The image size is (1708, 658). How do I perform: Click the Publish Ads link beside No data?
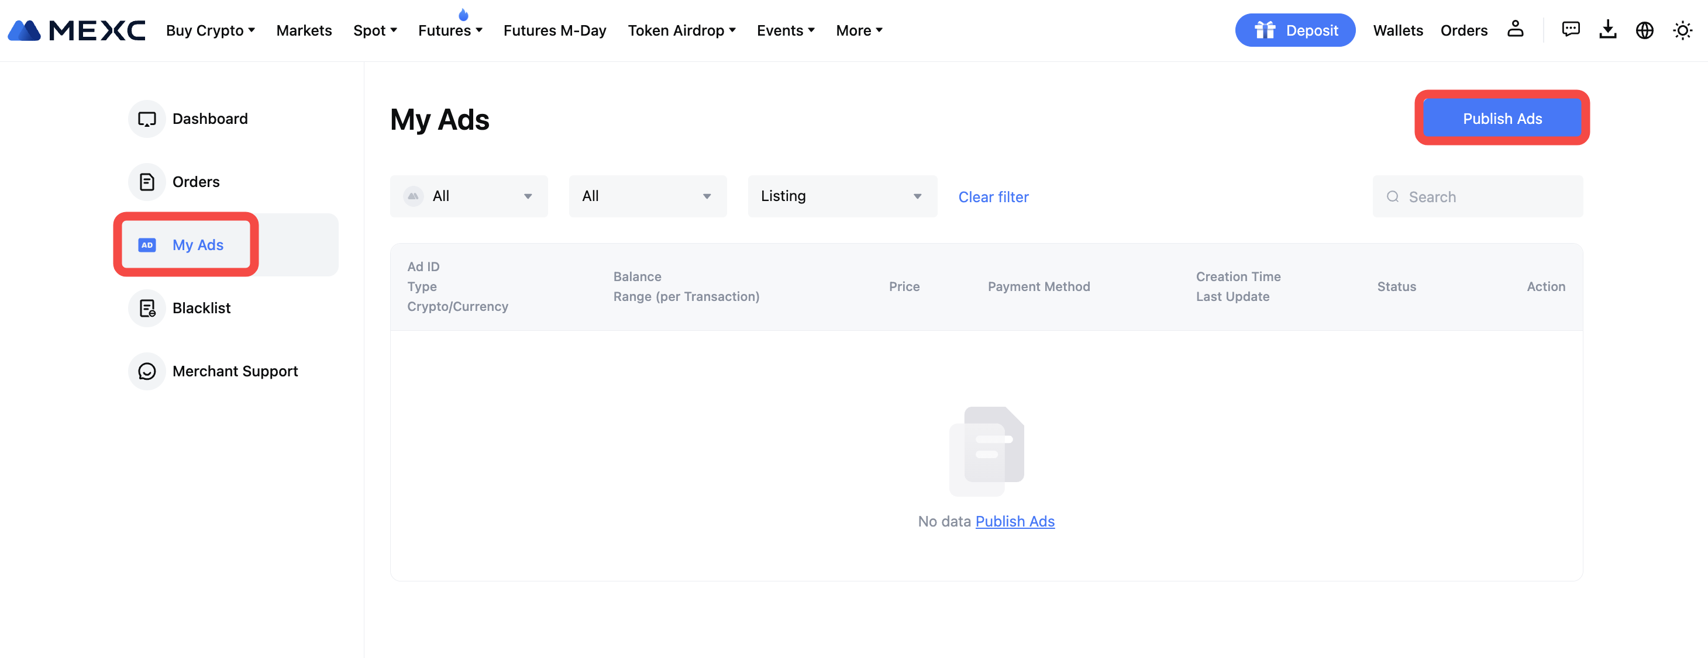pyautogui.click(x=1014, y=521)
